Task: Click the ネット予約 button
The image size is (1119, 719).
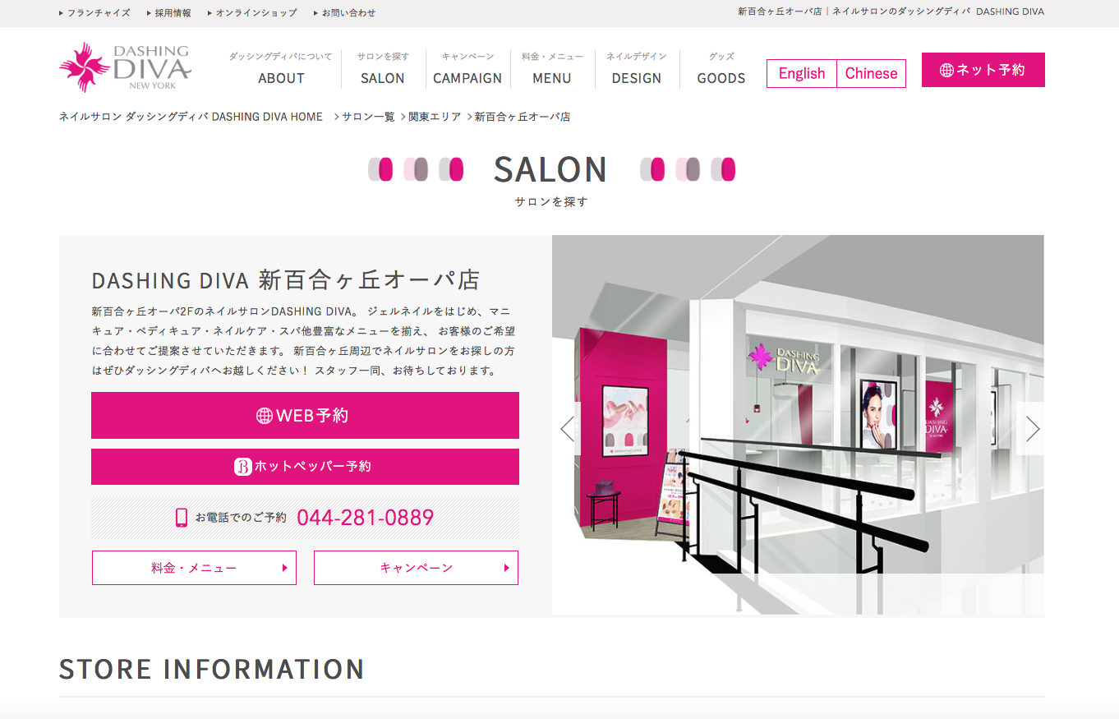Action: (x=983, y=70)
